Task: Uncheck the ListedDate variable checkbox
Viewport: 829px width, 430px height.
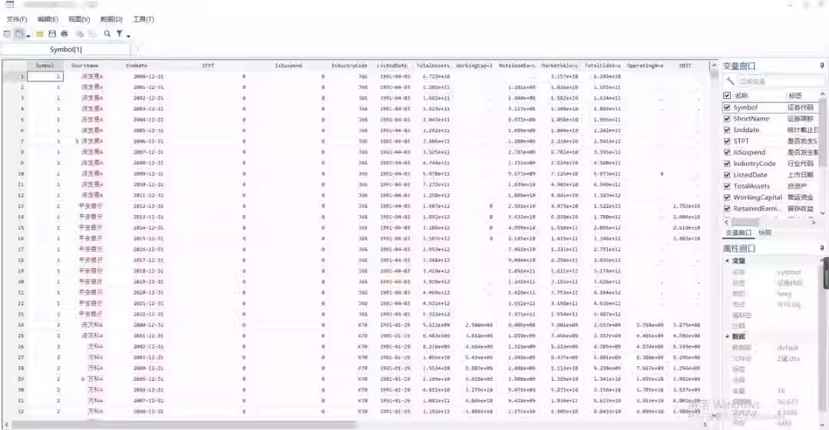Action: (726, 174)
